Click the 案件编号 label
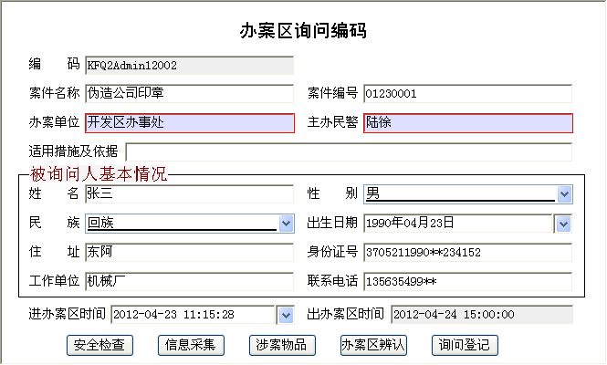 coord(332,93)
